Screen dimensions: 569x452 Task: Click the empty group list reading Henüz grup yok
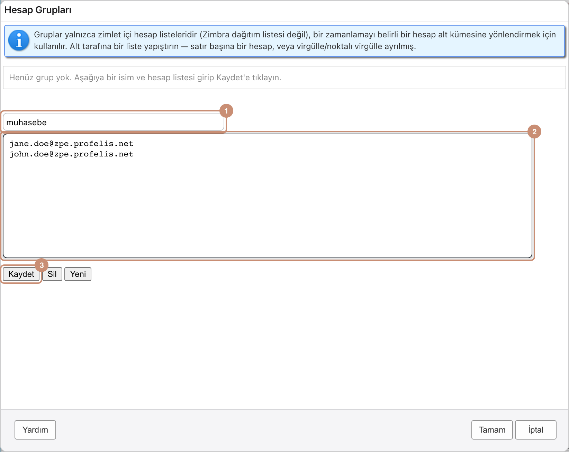coord(284,78)
